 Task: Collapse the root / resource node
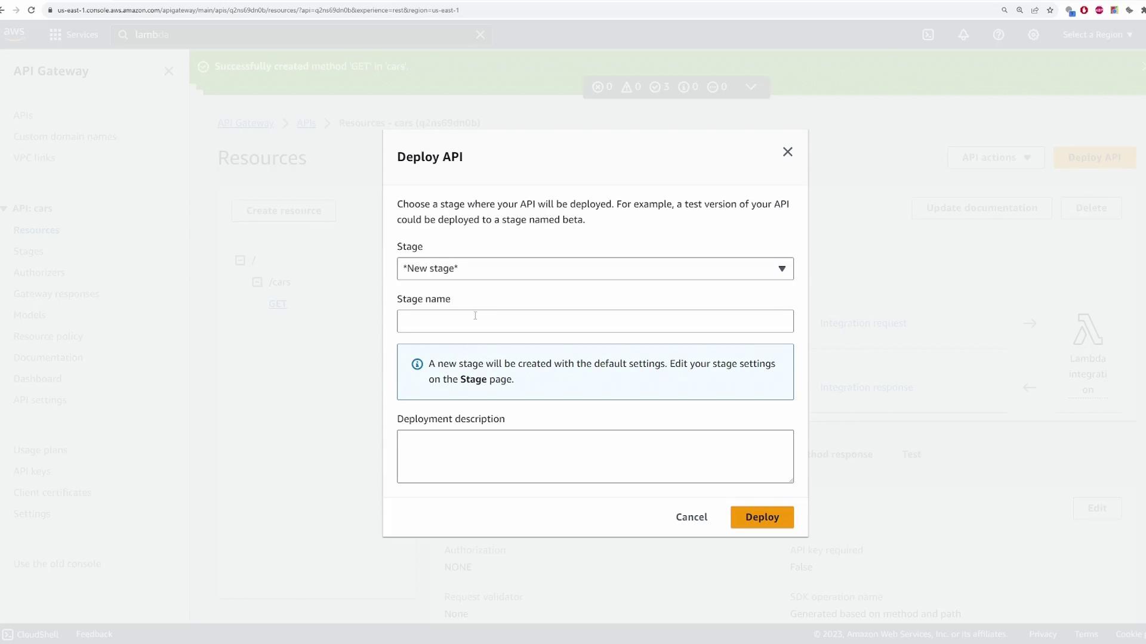[240, 261]
